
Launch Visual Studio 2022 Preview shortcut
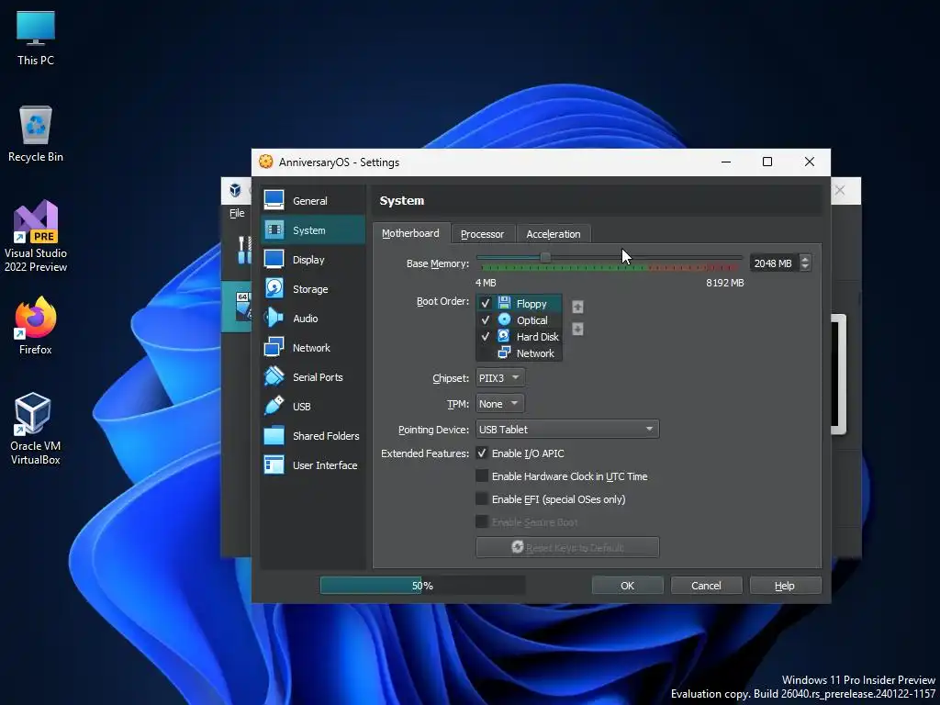tap(36, 236)
